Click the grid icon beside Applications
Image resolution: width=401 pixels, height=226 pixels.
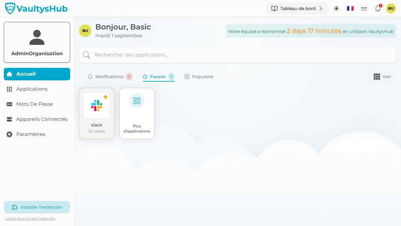[9, 89]
